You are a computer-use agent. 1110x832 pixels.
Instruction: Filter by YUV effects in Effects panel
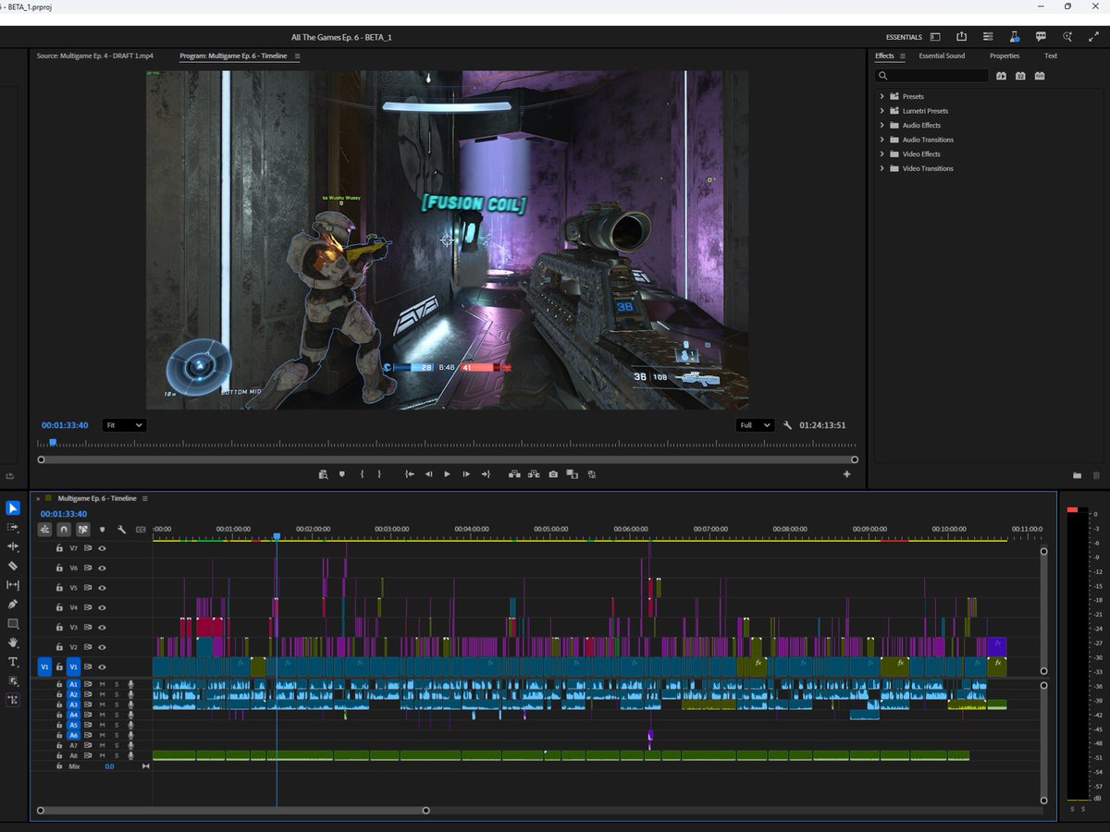coord(1040,76)
